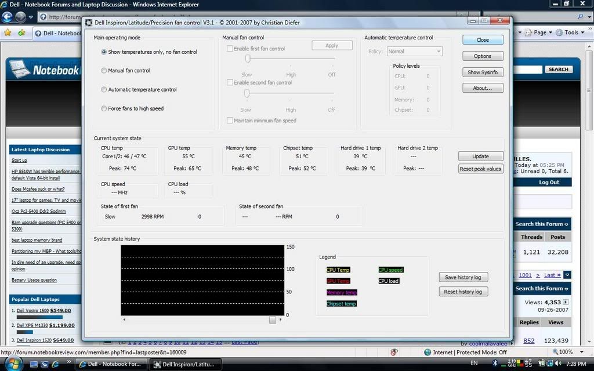Click the Save history log button

[463, 277]
